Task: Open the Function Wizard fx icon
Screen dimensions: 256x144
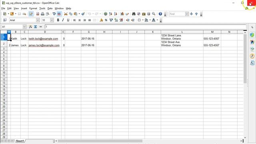Action: 30,27
